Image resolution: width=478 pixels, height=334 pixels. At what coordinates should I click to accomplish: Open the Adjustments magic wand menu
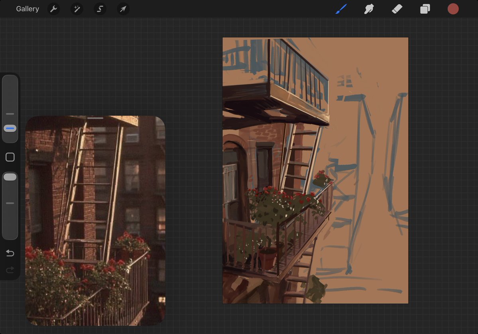coord(77,9)
